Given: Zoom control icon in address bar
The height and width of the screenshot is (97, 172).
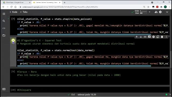Looking at the screenshot, I should [x=144, y=7].
